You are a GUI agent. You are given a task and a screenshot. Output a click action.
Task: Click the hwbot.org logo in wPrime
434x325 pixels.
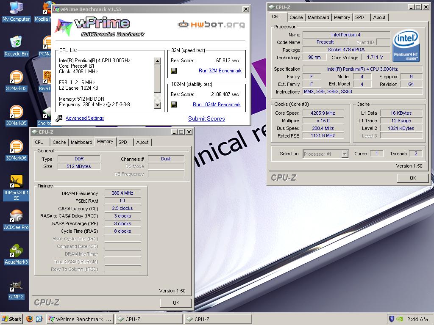(211, 25)
